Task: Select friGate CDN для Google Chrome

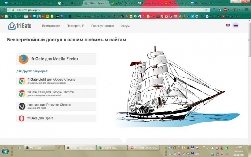Action: click(x=56, y=94)
